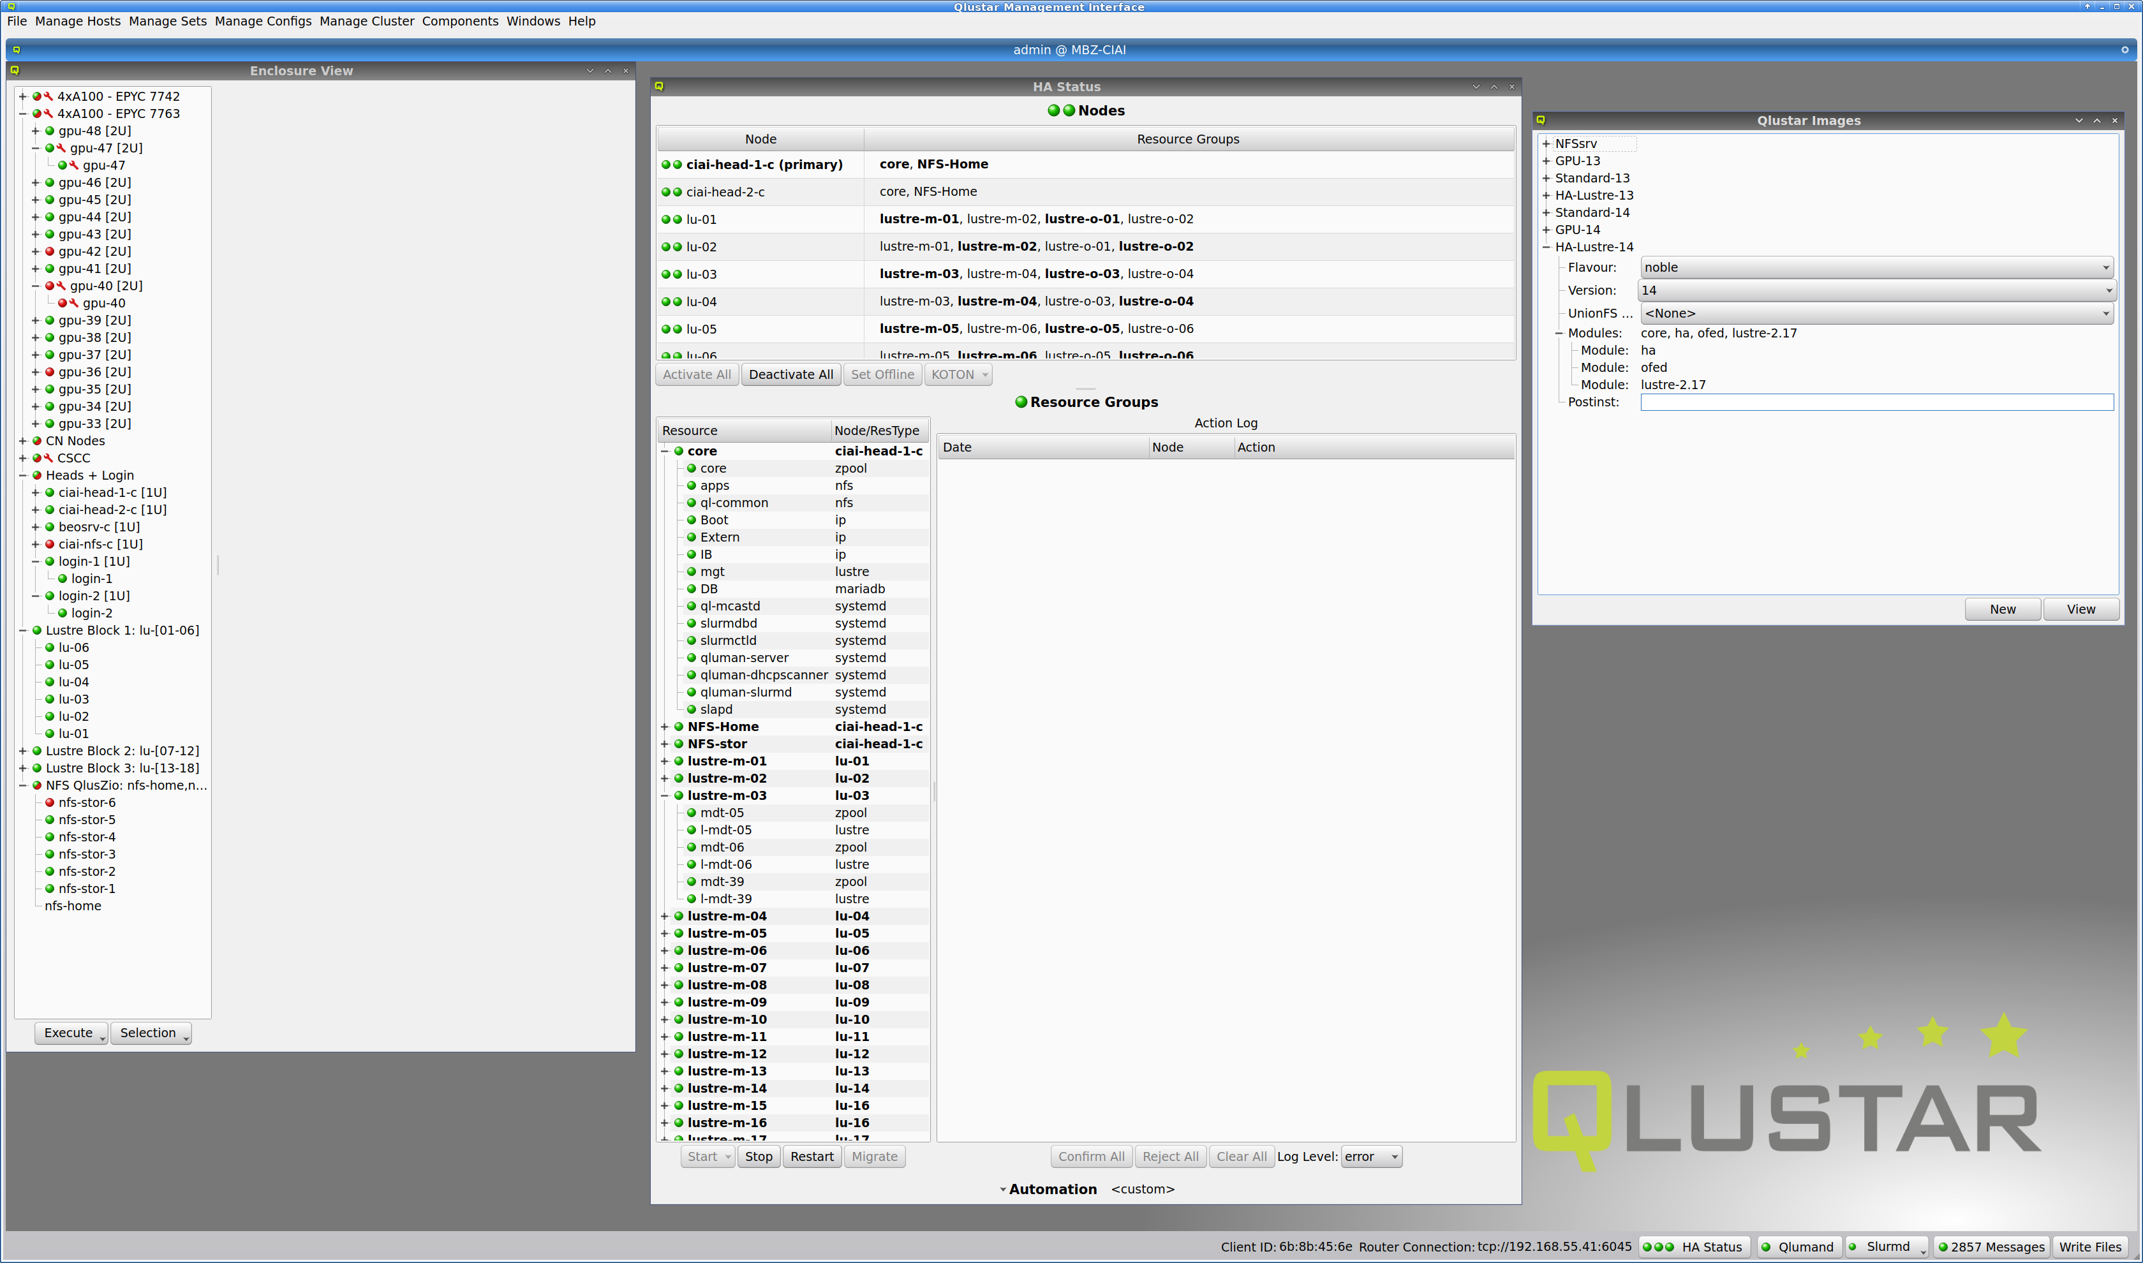Click wrench icon on gpu-40 child node
The width and height of the screenshot is (2143, 1263).
click(x=74, y=303)
